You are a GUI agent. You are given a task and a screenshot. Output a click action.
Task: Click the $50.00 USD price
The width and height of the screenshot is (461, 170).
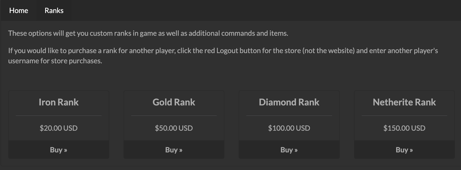(174, 128)
